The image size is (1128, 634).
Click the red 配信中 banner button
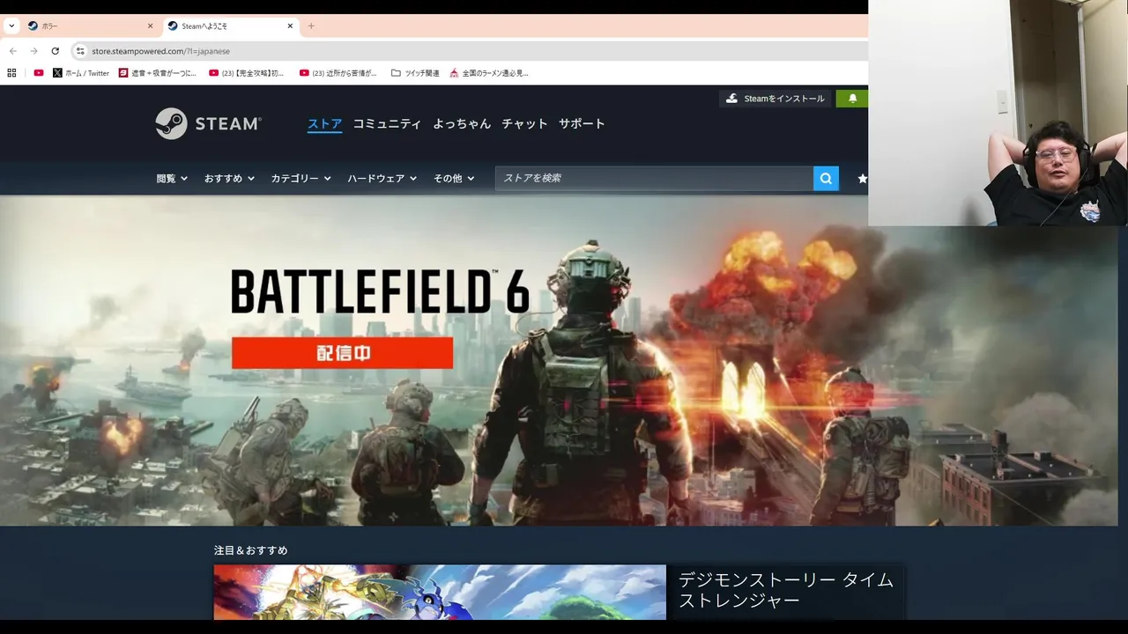(343, 353)
